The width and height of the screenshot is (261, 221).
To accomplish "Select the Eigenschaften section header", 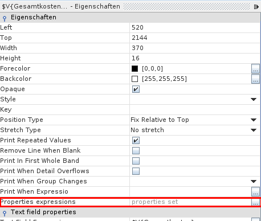I will pos(130,18).
